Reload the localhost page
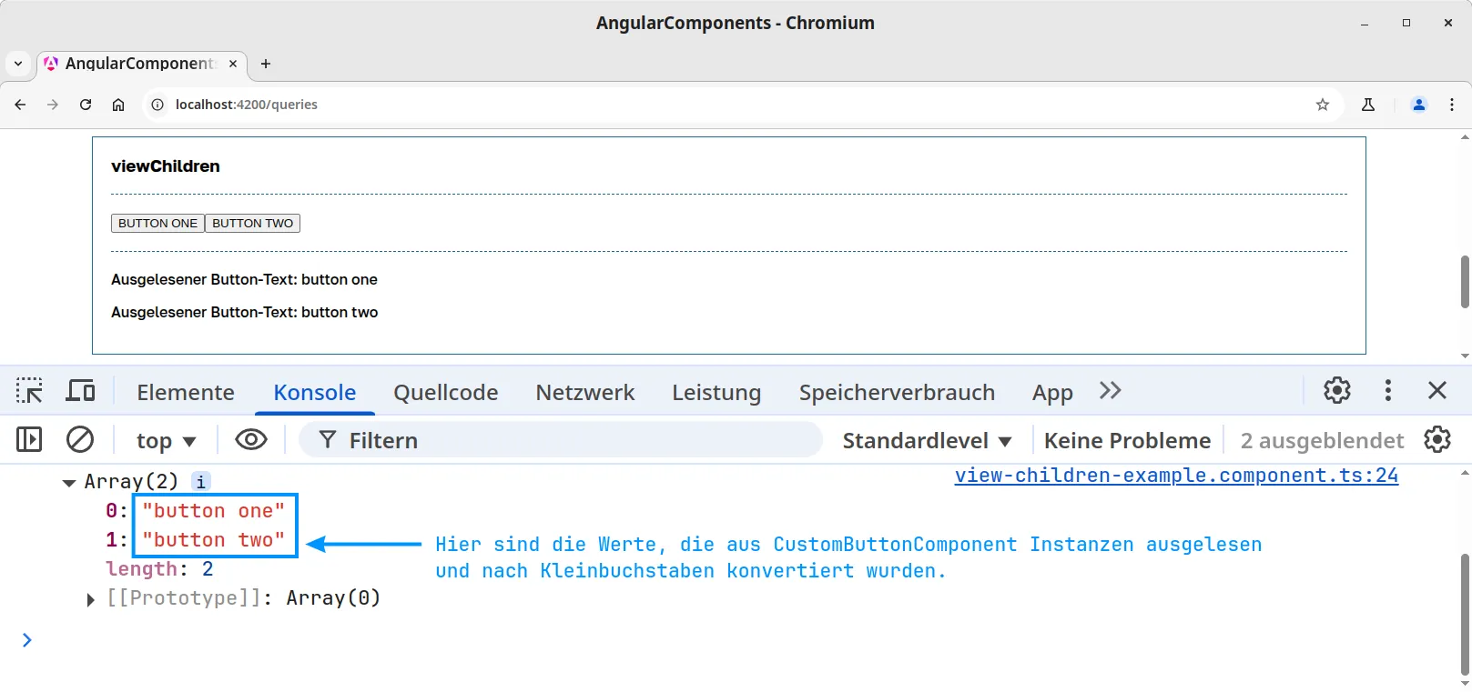 tap(86, 105)
